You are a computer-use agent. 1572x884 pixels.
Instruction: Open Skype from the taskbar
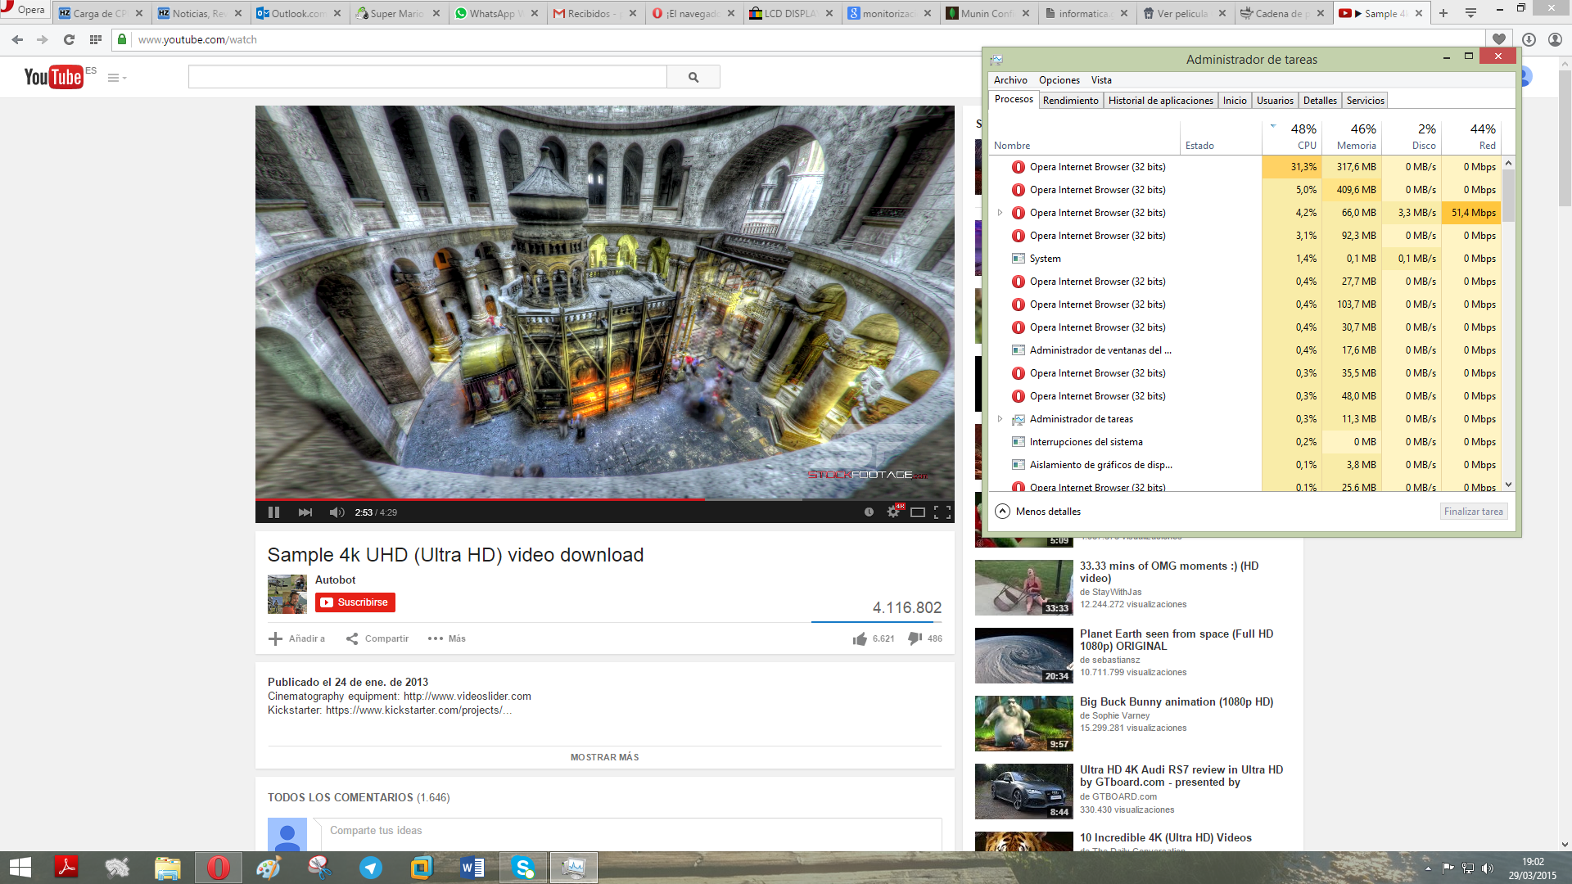(523, 868)
